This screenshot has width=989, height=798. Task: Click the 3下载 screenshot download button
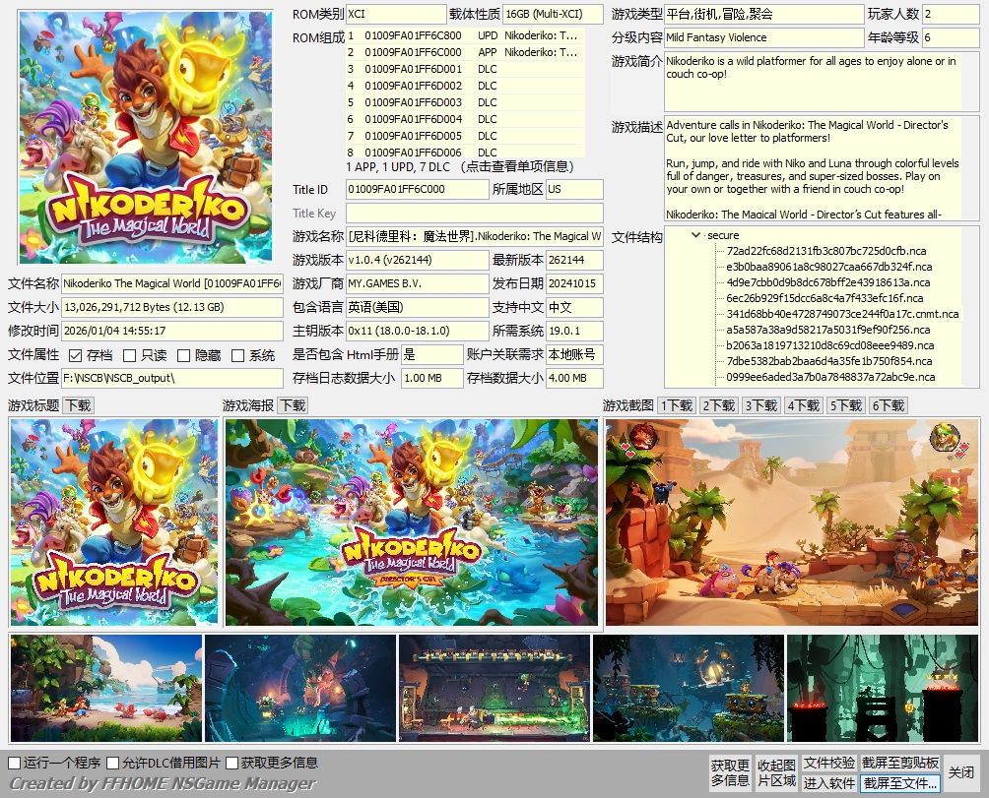pos(761,405)
